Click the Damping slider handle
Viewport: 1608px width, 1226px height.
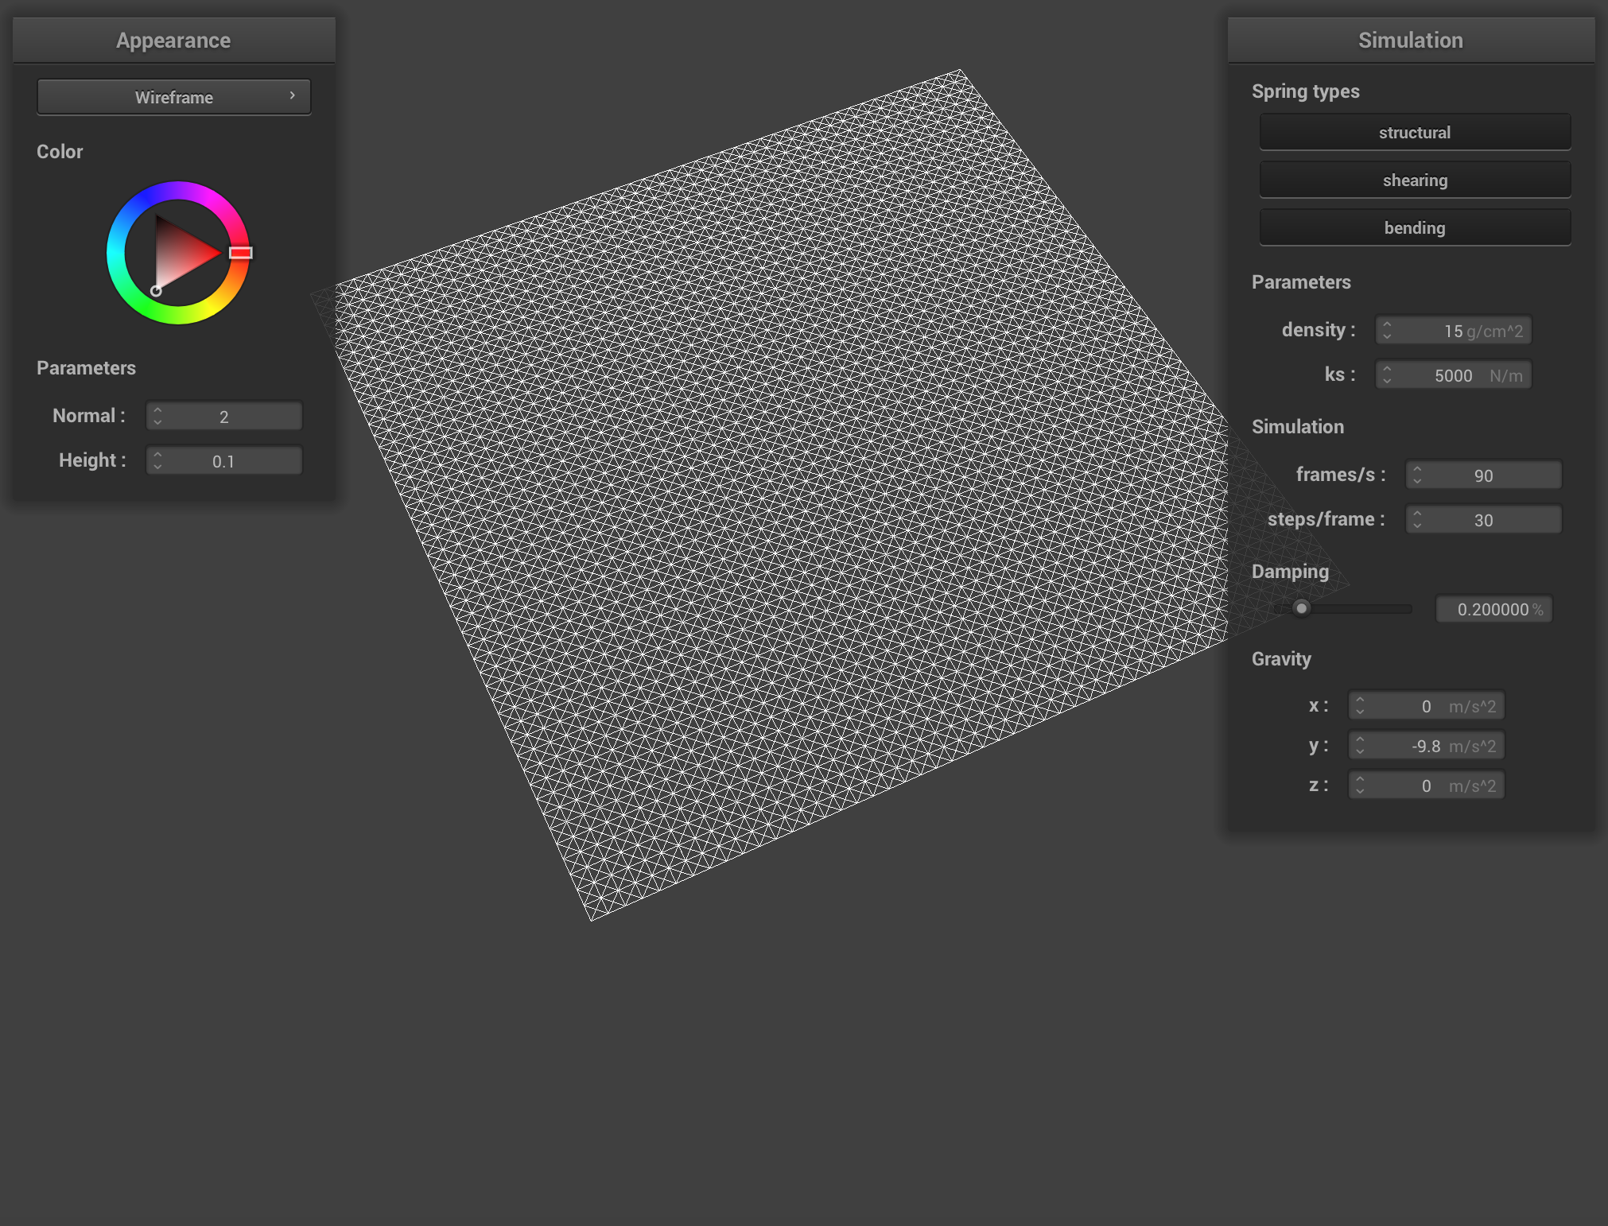click(1301, 608)
